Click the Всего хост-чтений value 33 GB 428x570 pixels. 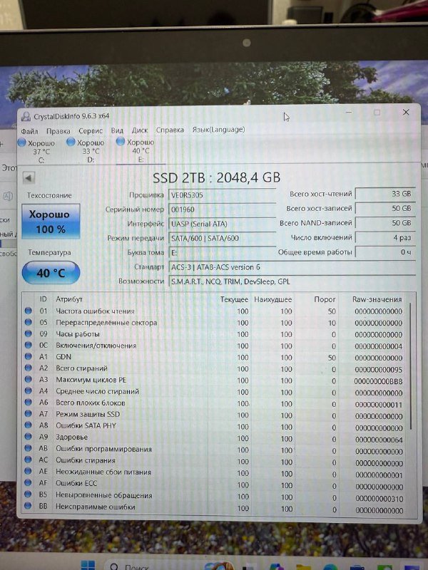(x=385, y=194)
